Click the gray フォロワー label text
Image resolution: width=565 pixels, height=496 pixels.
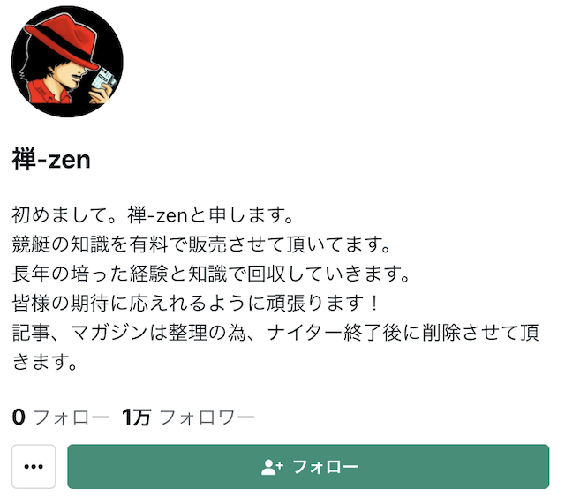pos(207,417)
